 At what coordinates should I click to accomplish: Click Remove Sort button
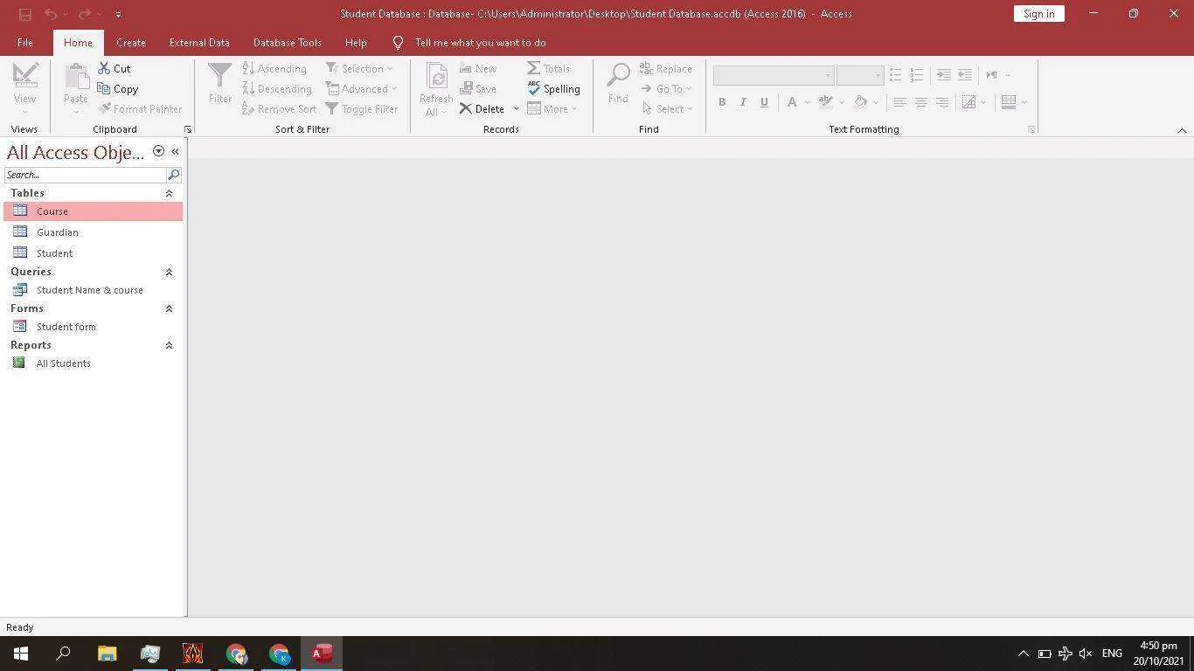(x=279, y=108)
